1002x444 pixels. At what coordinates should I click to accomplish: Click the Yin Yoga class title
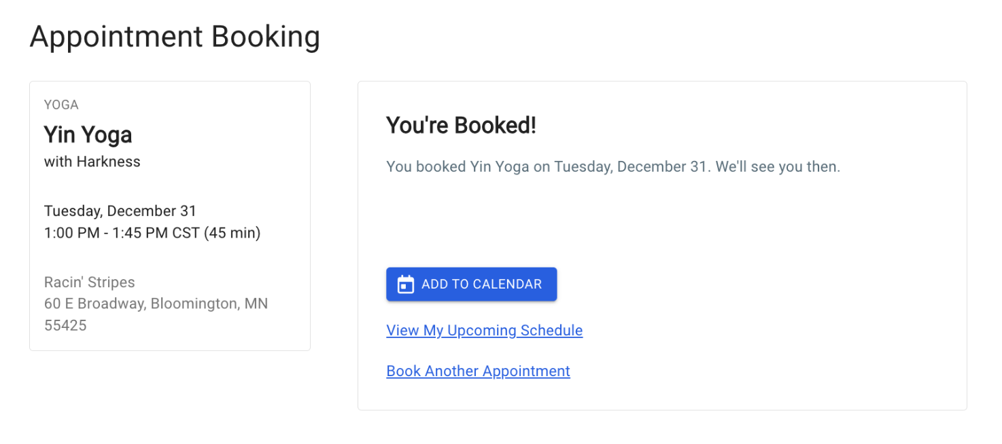88,135
